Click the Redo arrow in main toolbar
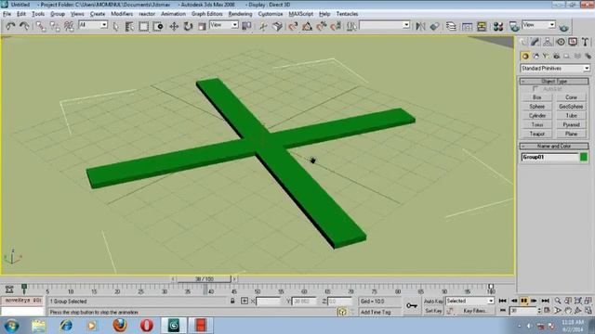 point(24,26)
